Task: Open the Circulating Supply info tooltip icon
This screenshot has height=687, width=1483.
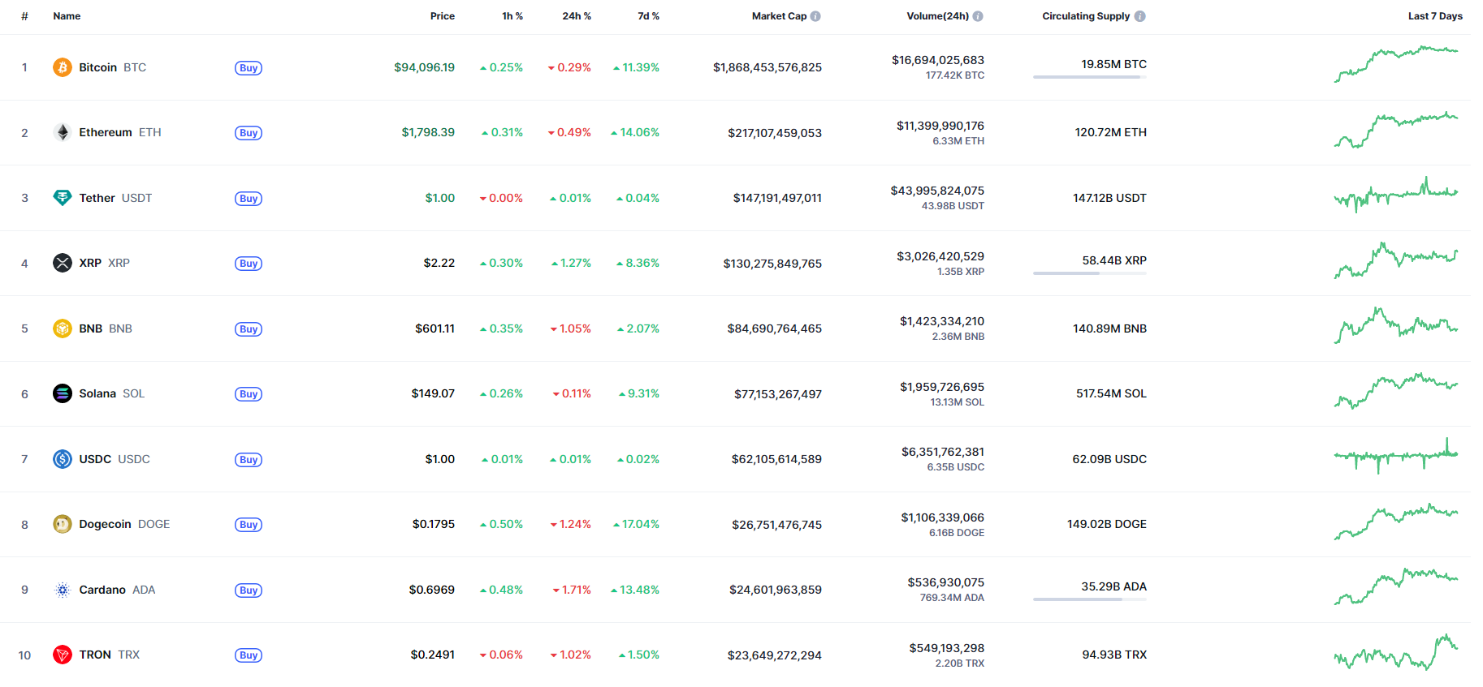Action: pos(1140,16)
